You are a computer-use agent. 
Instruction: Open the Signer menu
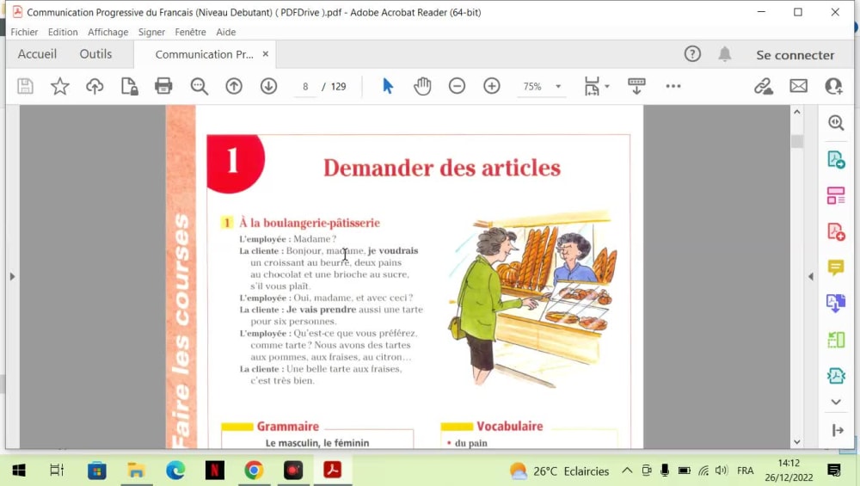click(x=151, y=32)
